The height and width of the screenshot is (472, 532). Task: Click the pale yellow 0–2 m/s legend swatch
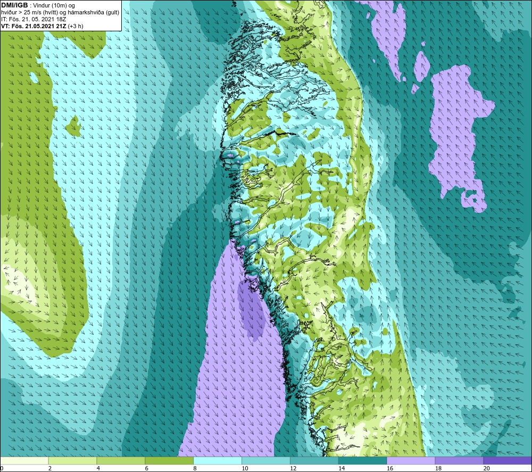tap(24, 460)
